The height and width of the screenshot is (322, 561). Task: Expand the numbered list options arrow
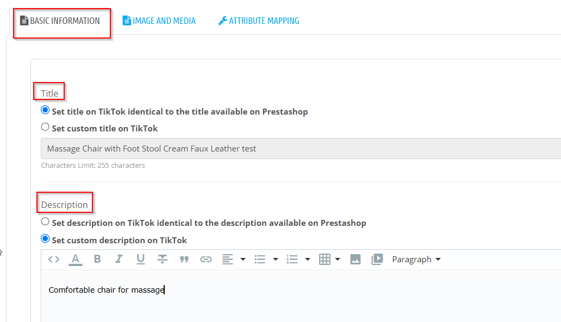pos(308,260)
